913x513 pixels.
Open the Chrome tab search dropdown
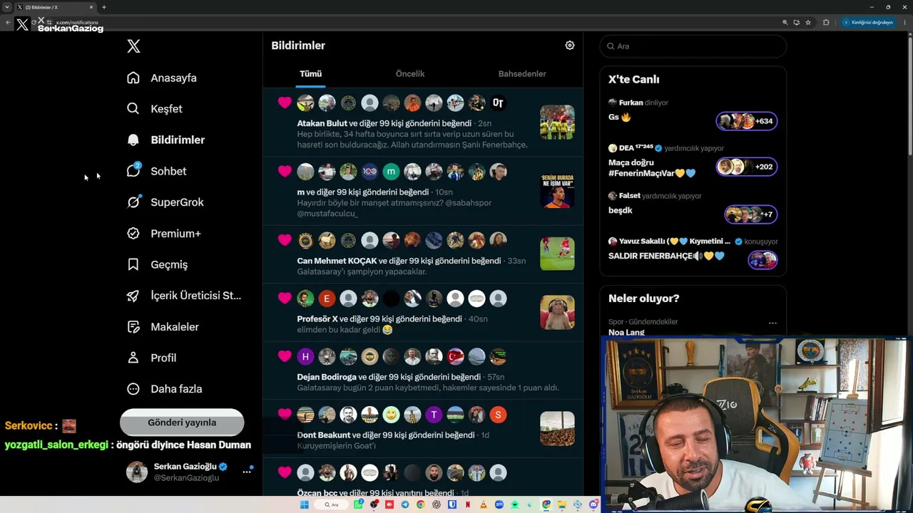click(x=6, y=7)
